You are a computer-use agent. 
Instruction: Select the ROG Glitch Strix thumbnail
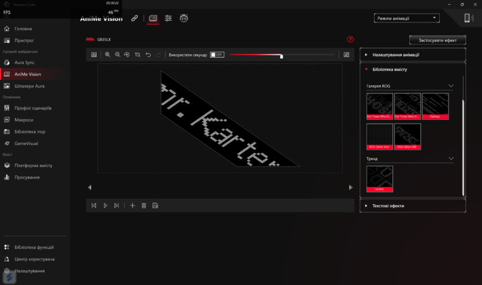(x=380, y=136)
